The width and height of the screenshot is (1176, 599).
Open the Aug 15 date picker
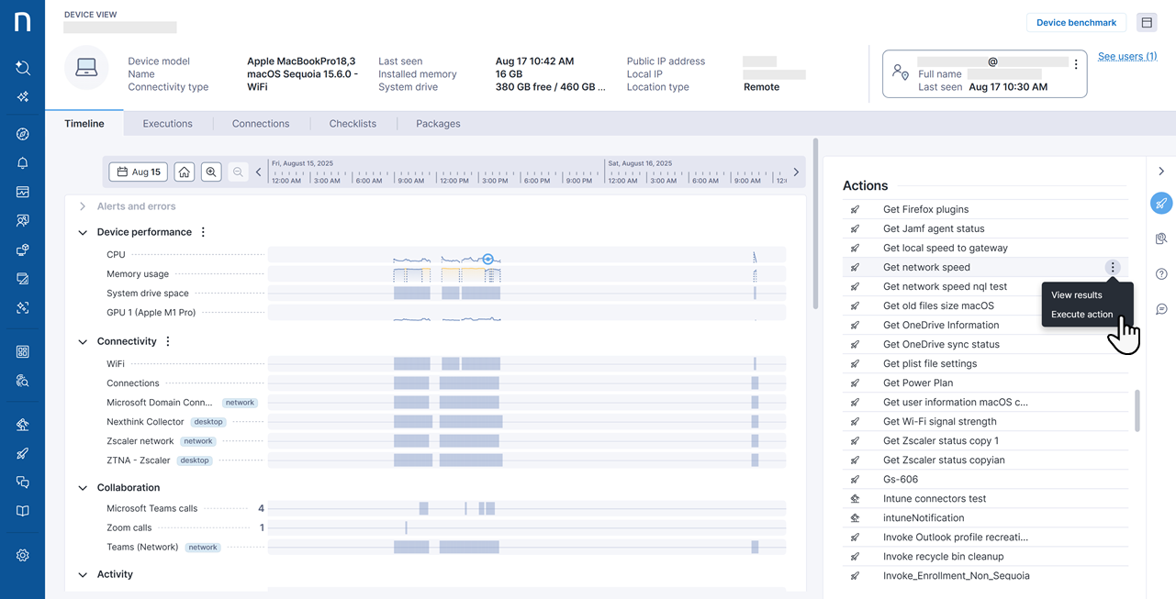click(x=139, y=172)
